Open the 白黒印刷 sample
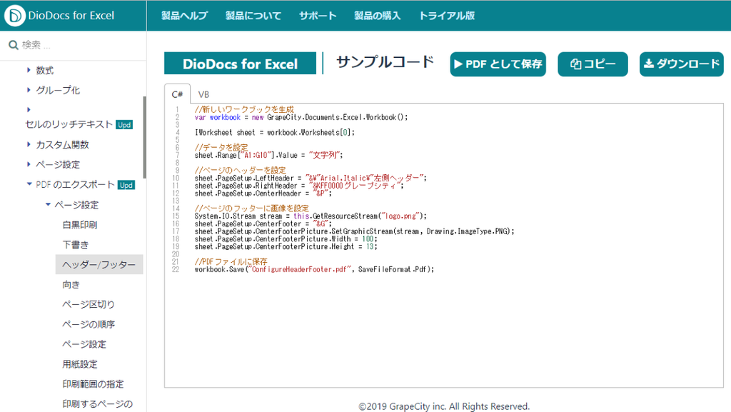Screen dimensions: 731x412 80,225
